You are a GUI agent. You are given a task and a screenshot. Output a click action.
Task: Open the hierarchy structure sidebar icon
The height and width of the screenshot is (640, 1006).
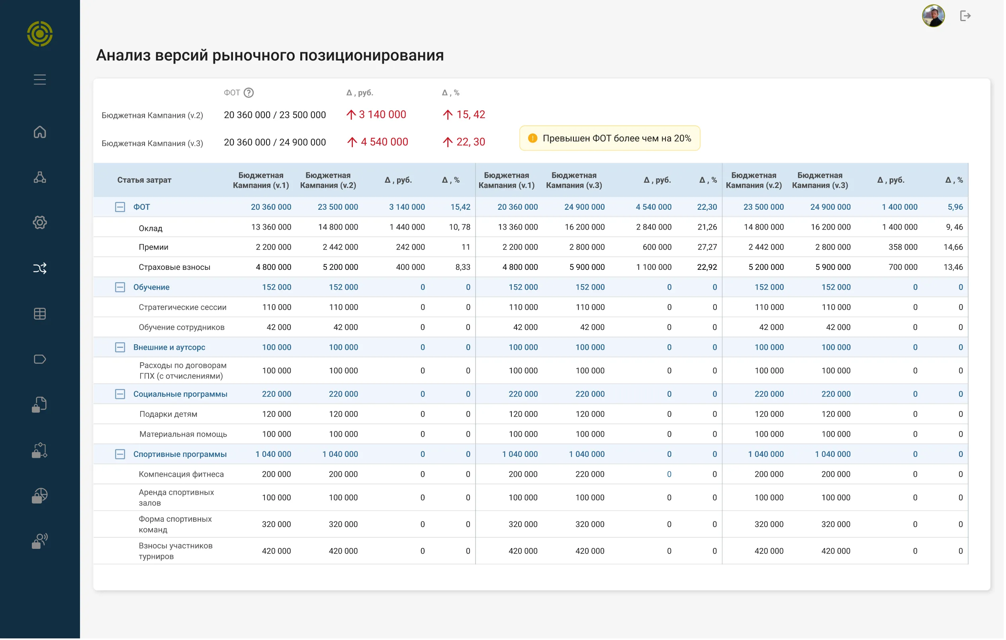coord(40,178)
